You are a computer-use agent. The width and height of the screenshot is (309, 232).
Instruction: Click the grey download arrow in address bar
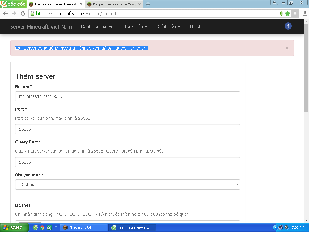[295, 14]
